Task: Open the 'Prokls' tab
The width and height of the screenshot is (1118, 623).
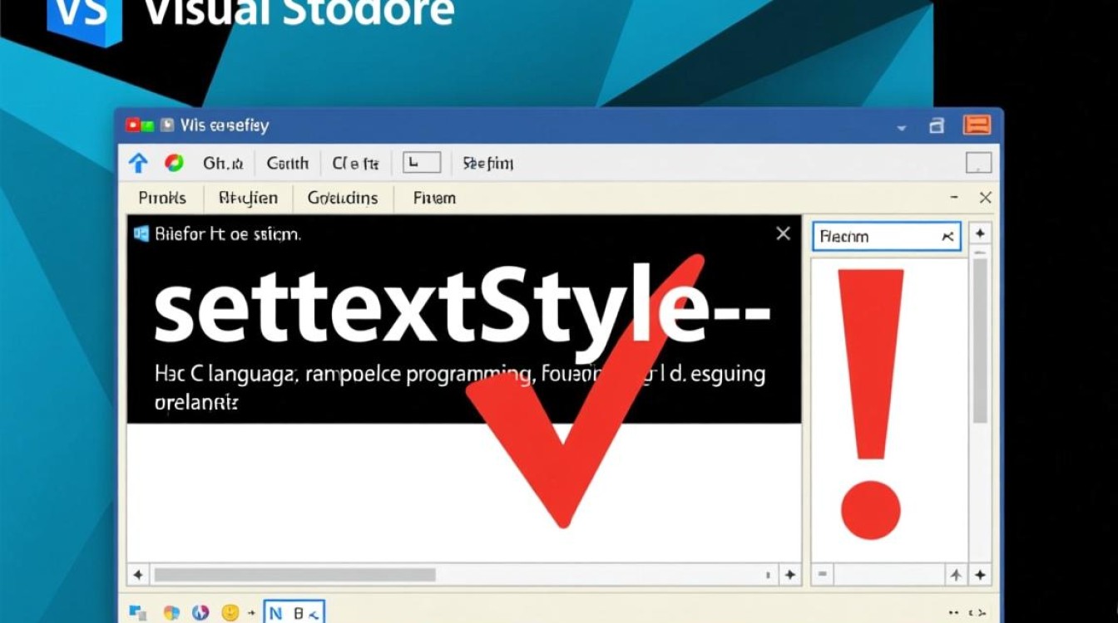Action: point(162,198)
